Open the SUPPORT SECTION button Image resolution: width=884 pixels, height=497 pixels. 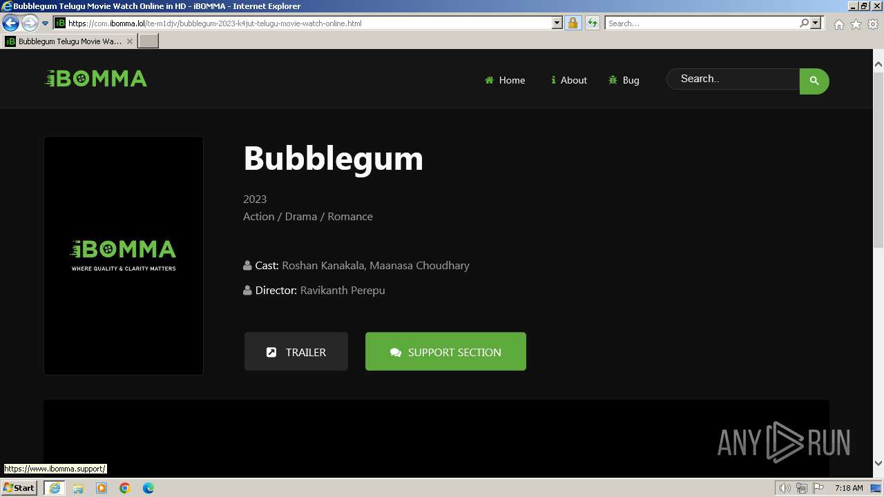445,352
